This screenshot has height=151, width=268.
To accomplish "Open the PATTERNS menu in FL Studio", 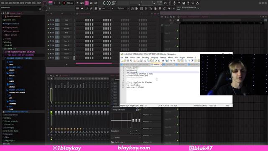I will click(16, 3).
